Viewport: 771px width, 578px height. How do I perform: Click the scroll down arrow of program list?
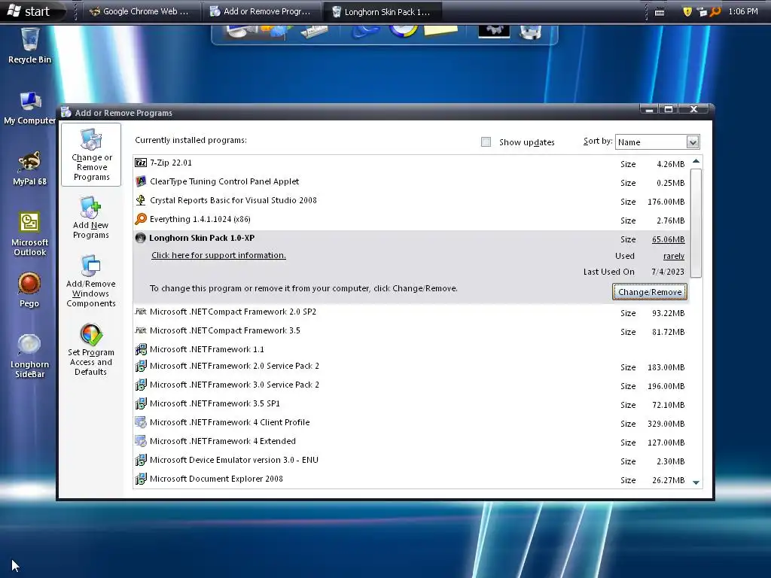696,482
